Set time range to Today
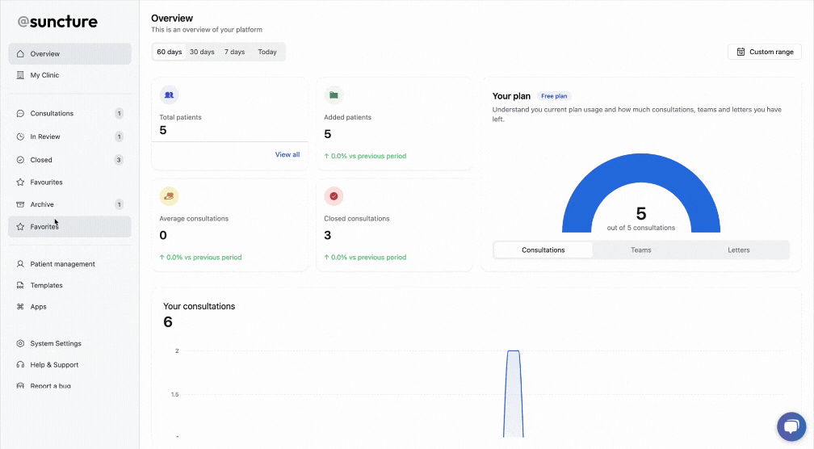 point(267,52)
